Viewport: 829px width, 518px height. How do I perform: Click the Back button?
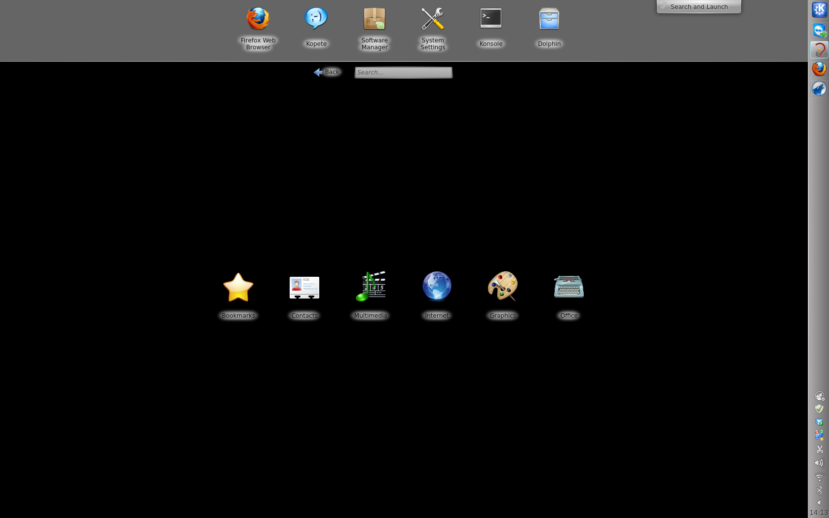tap(327, 72)
